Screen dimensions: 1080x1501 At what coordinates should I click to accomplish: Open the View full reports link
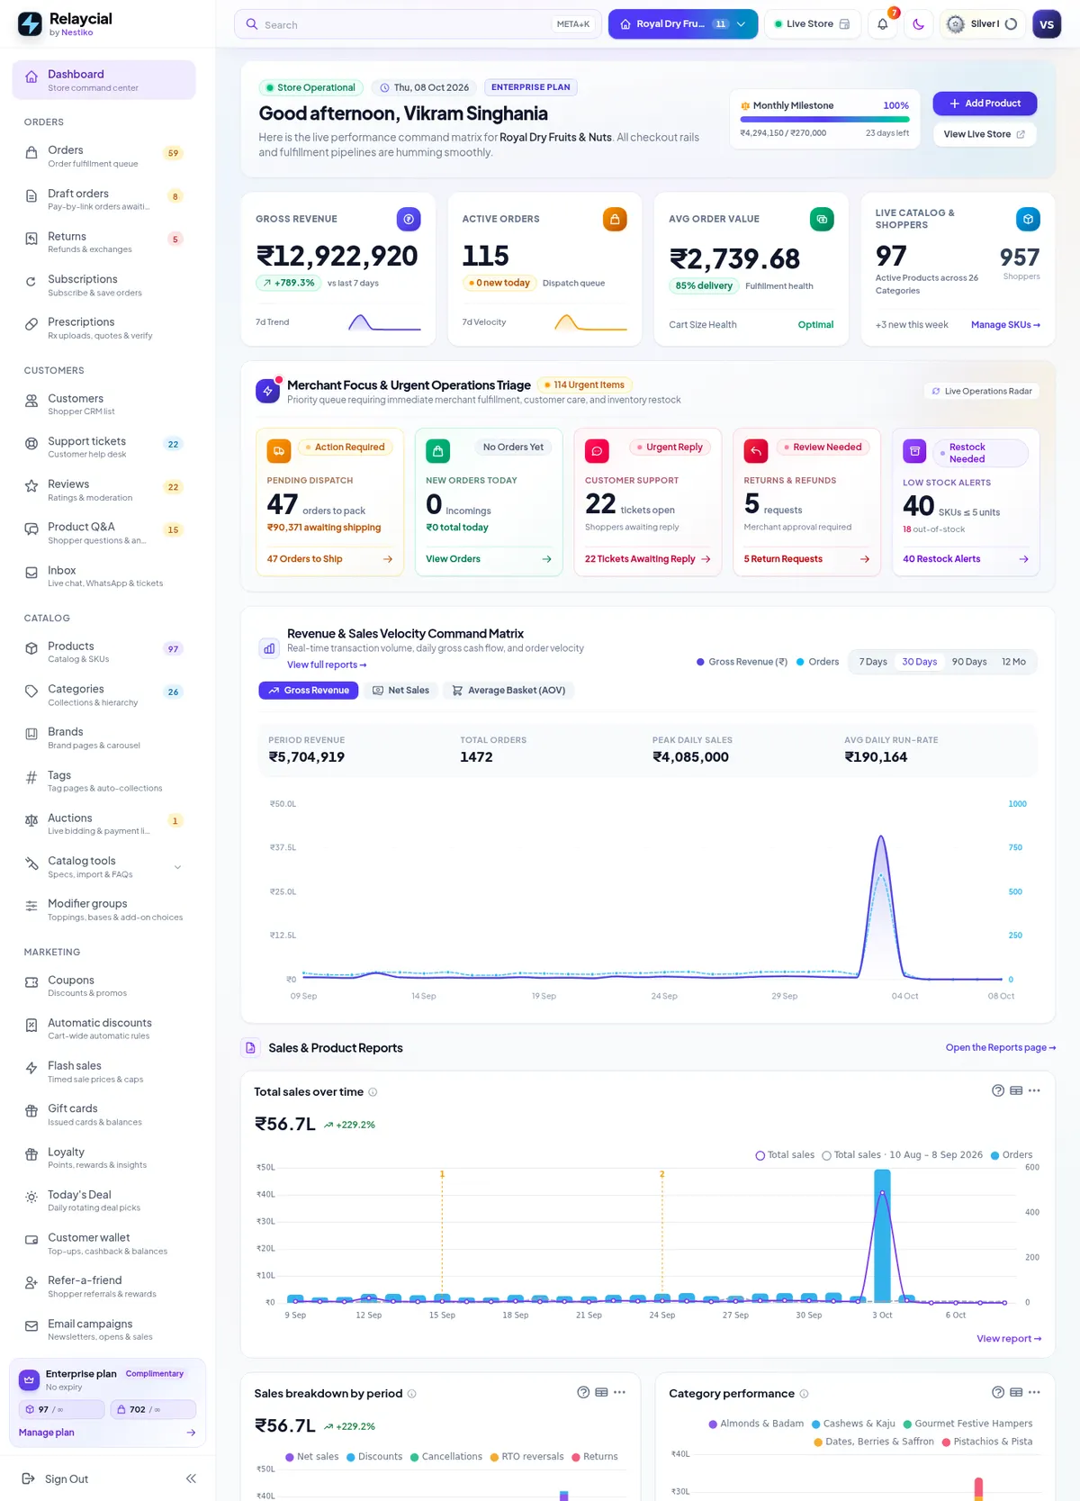click(x=327, y=665)
